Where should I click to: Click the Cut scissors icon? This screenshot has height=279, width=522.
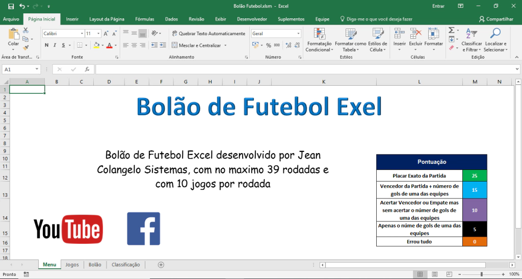[x=25, y=32]
